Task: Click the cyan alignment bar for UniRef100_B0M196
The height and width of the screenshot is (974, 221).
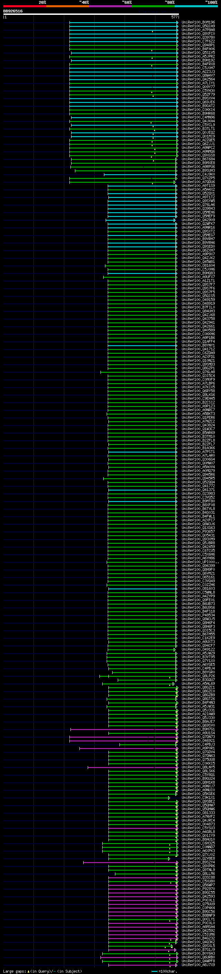Action: tap(124, 23)
